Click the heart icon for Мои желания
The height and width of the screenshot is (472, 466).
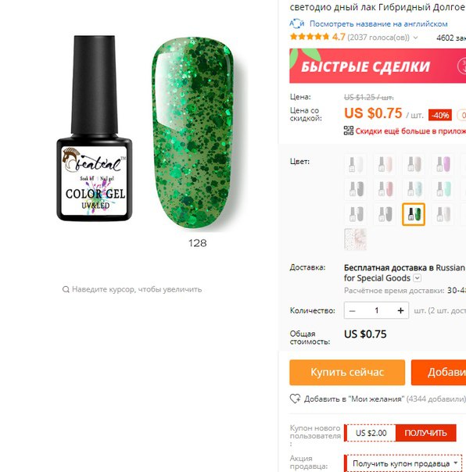click(x=295, y=399)
